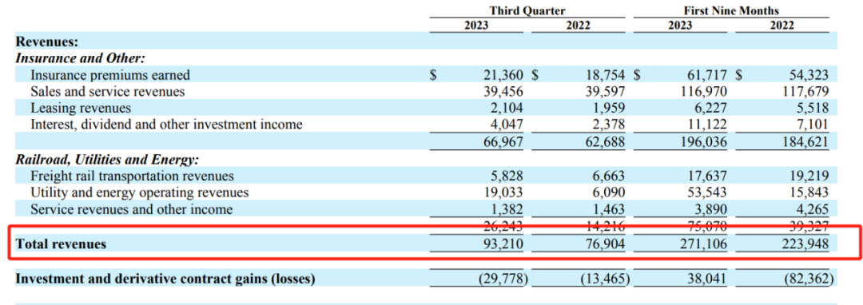Click Service revenues and other income label
The image size is (863, 305).
tap(131, 209)
